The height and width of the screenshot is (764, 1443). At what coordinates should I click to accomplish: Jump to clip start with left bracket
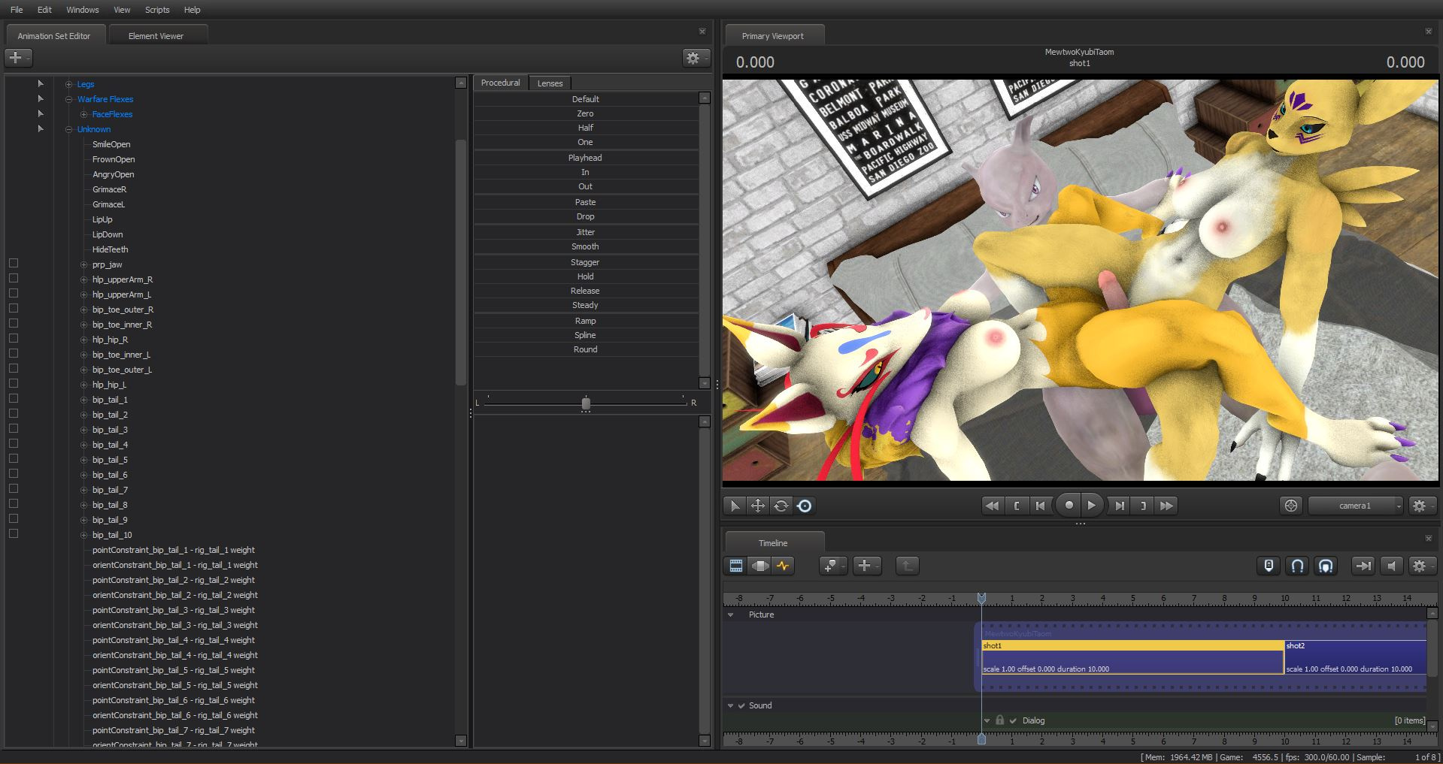pyautogui.click(x=1017, y=506)
